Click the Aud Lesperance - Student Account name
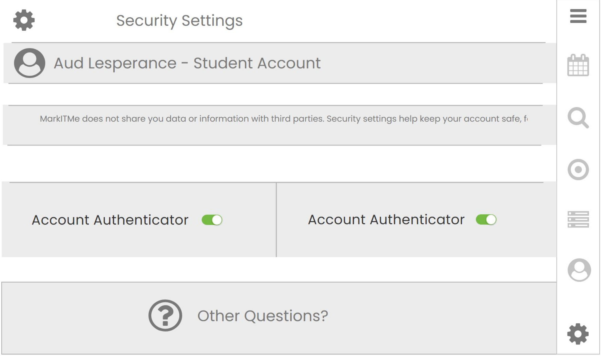 [x=187, y=63]
